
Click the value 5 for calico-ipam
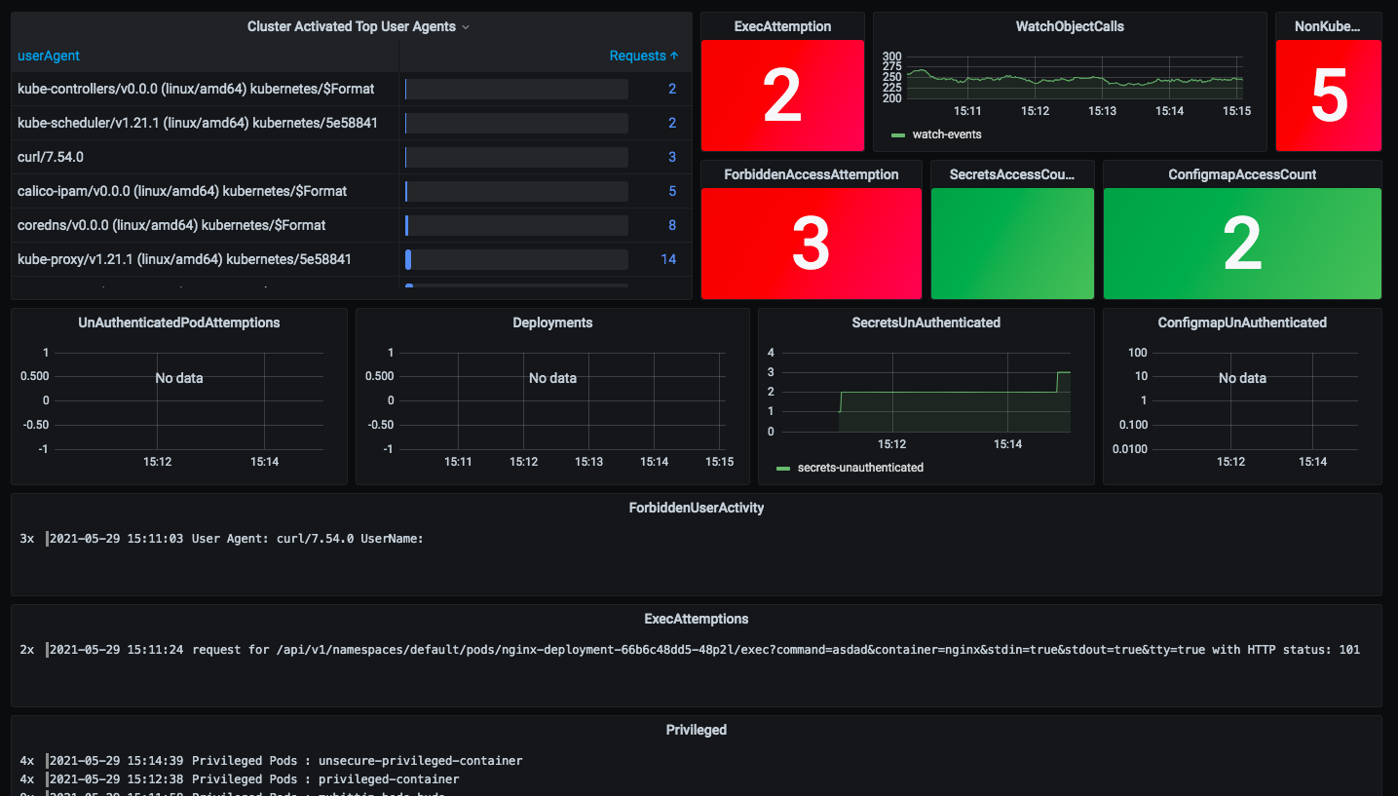tap(671, 191)
